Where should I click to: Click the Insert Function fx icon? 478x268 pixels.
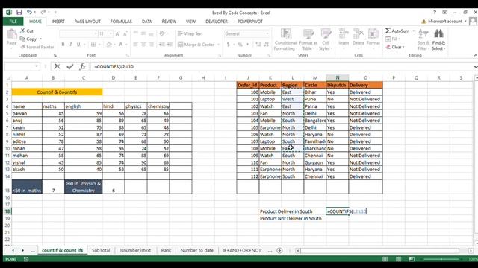coord(82,66)
